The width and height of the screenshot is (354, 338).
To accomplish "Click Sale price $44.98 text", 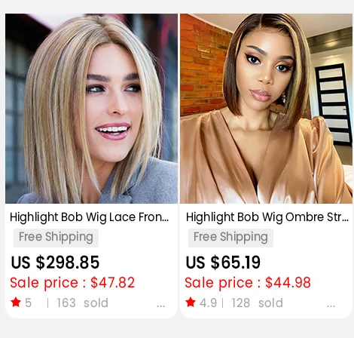I will point(248,282).
